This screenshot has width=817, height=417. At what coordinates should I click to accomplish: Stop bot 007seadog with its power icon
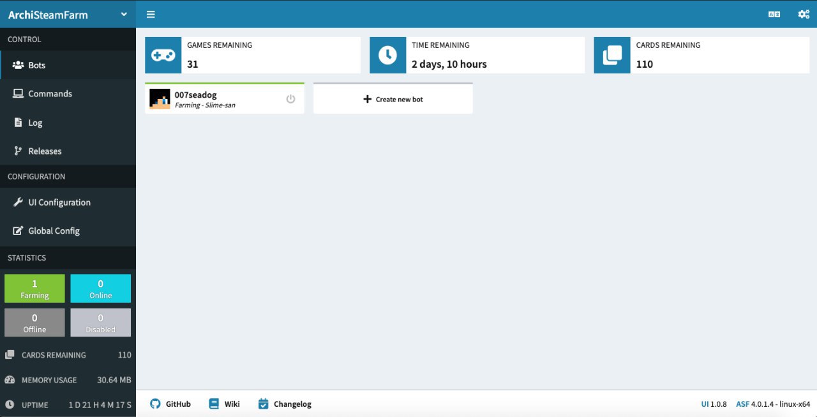tap(290, 99)
